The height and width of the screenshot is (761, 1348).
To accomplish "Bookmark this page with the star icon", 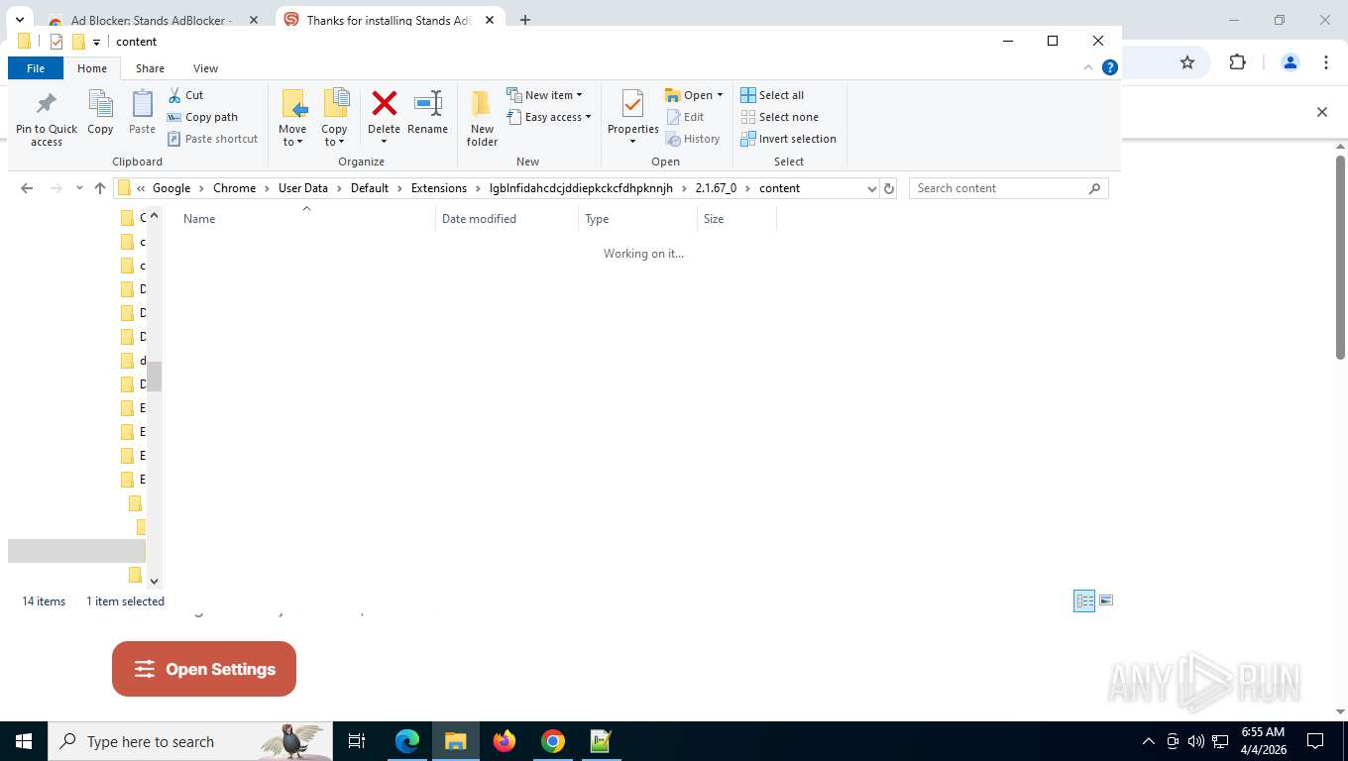I will tap(1187, 62).
